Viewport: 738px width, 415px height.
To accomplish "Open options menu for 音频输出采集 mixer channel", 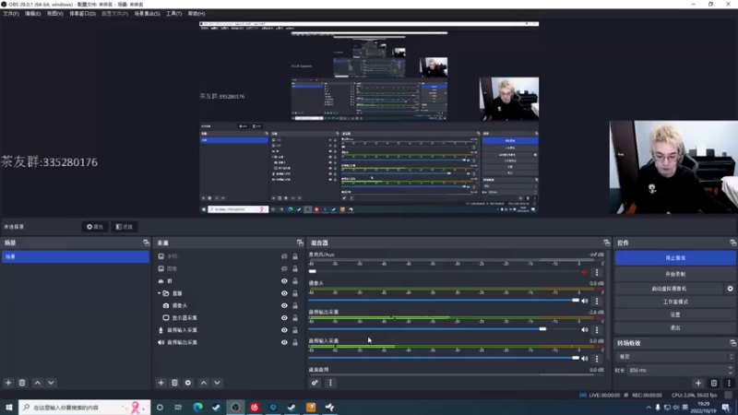I will pyautogui.click(x=597, y=329).
